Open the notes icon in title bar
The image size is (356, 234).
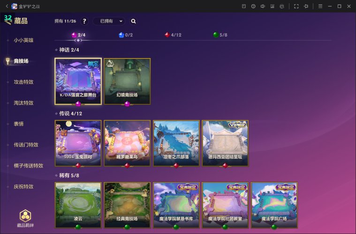[x=244, y=6]
